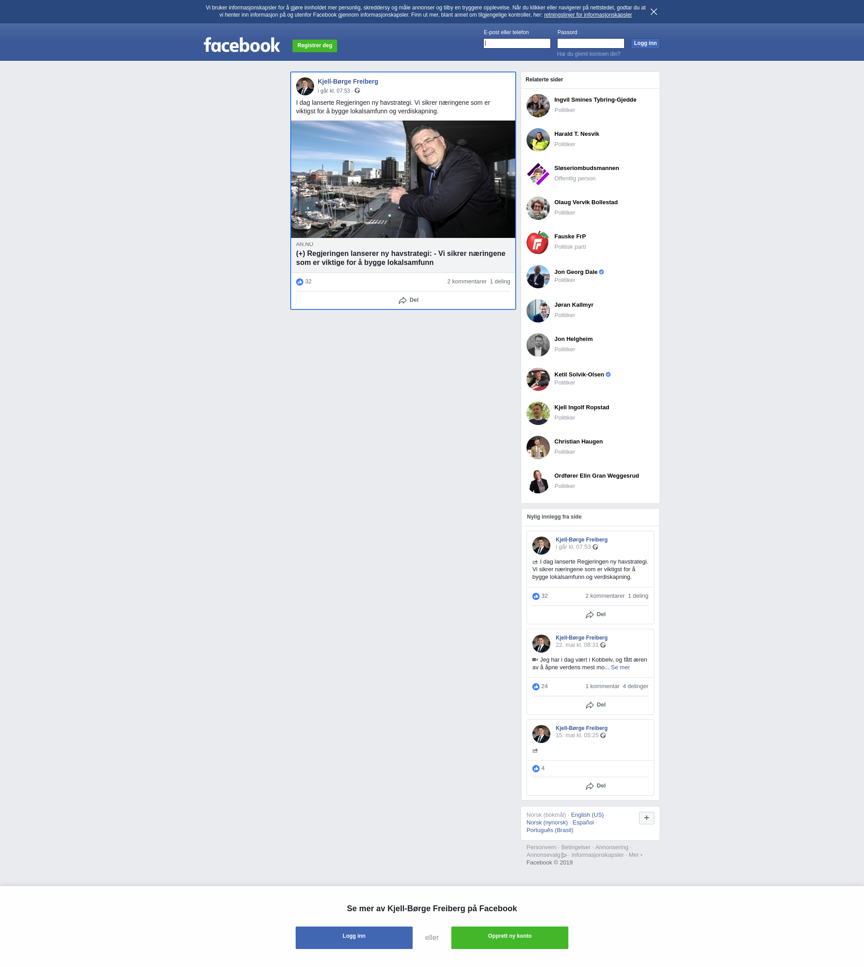
Task: Open Personvern footer link
Action: click(x=541, y=847)
